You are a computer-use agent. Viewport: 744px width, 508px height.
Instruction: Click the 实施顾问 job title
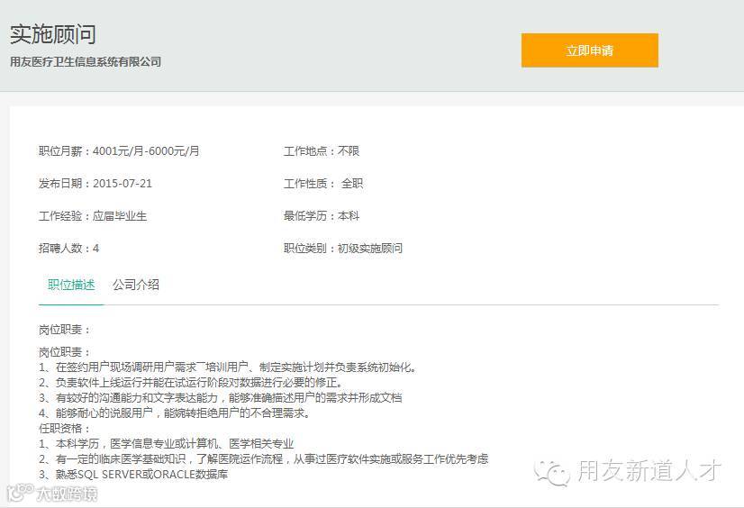pos(53,34)
